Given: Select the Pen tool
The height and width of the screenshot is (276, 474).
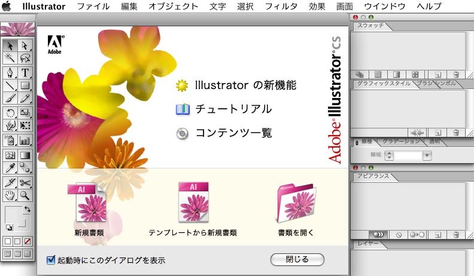Looking at the screenshot, I should [10, 73].
